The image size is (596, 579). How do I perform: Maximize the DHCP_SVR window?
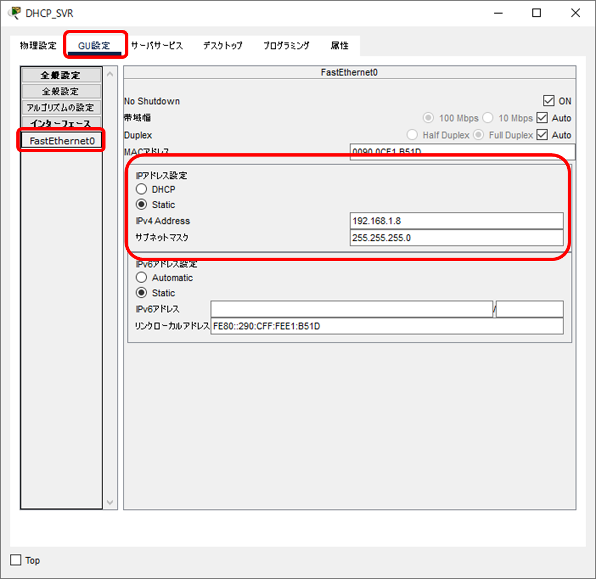point(536,13)
